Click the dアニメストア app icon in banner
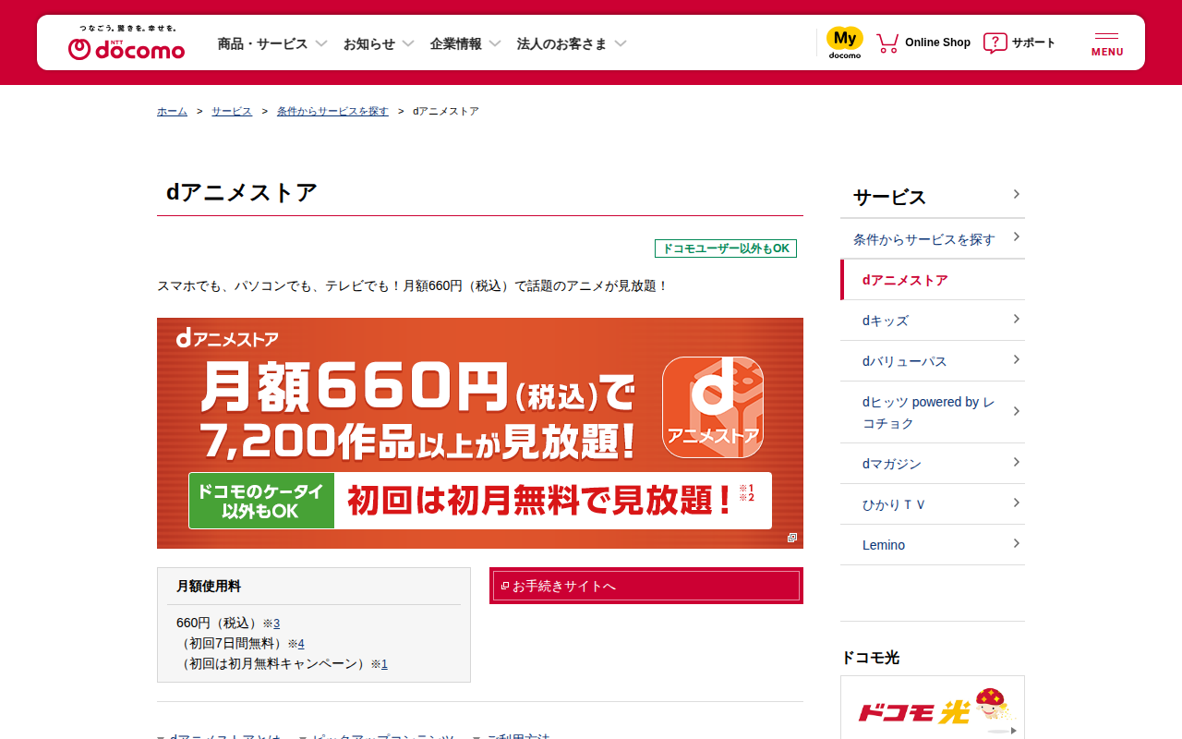This screenshot has width=1182, height=739. coord(713,407)
